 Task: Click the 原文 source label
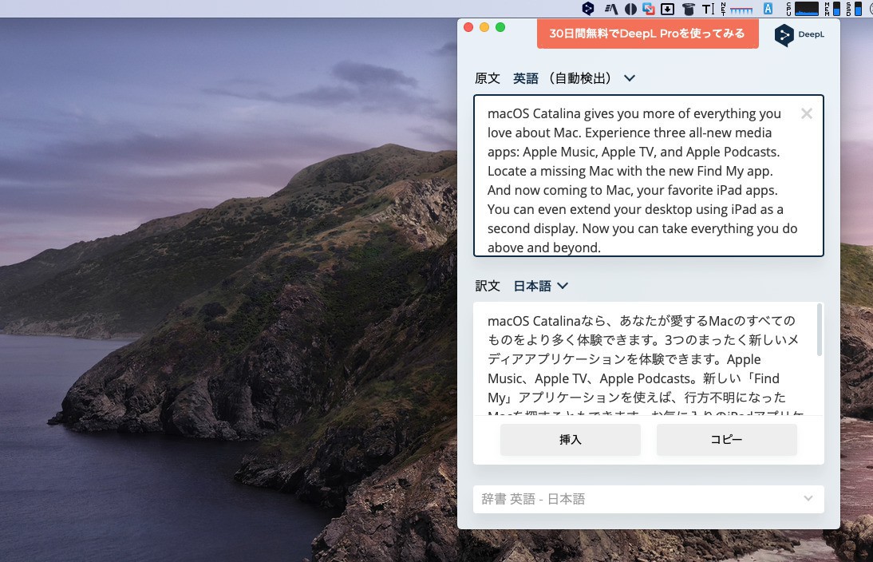487,78
